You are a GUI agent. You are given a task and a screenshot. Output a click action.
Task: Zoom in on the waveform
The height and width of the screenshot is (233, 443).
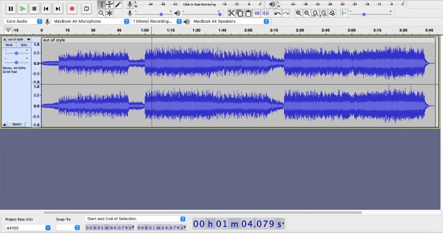point(298,13)
